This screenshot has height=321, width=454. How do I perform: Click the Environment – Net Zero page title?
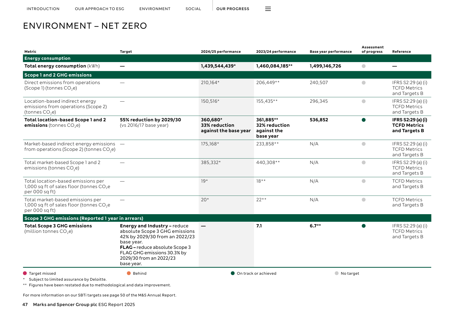click(x=85, y=26)
